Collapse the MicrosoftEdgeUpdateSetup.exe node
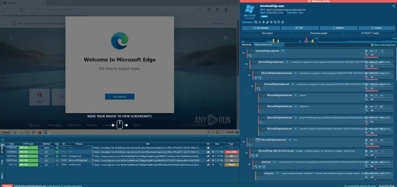 tap(249, 75)
